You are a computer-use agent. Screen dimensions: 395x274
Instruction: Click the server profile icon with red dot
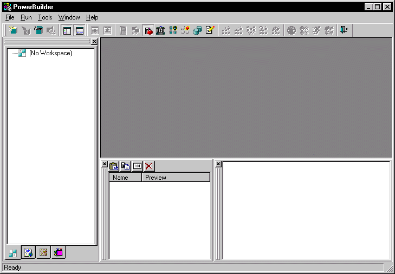(186, 30)
